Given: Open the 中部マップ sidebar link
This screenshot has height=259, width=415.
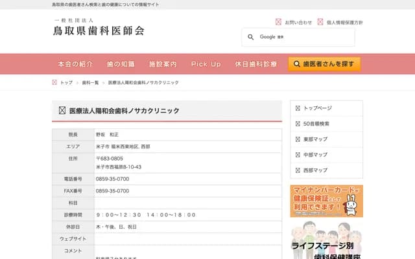Looking at the screenshot, I should click(315, 155).
